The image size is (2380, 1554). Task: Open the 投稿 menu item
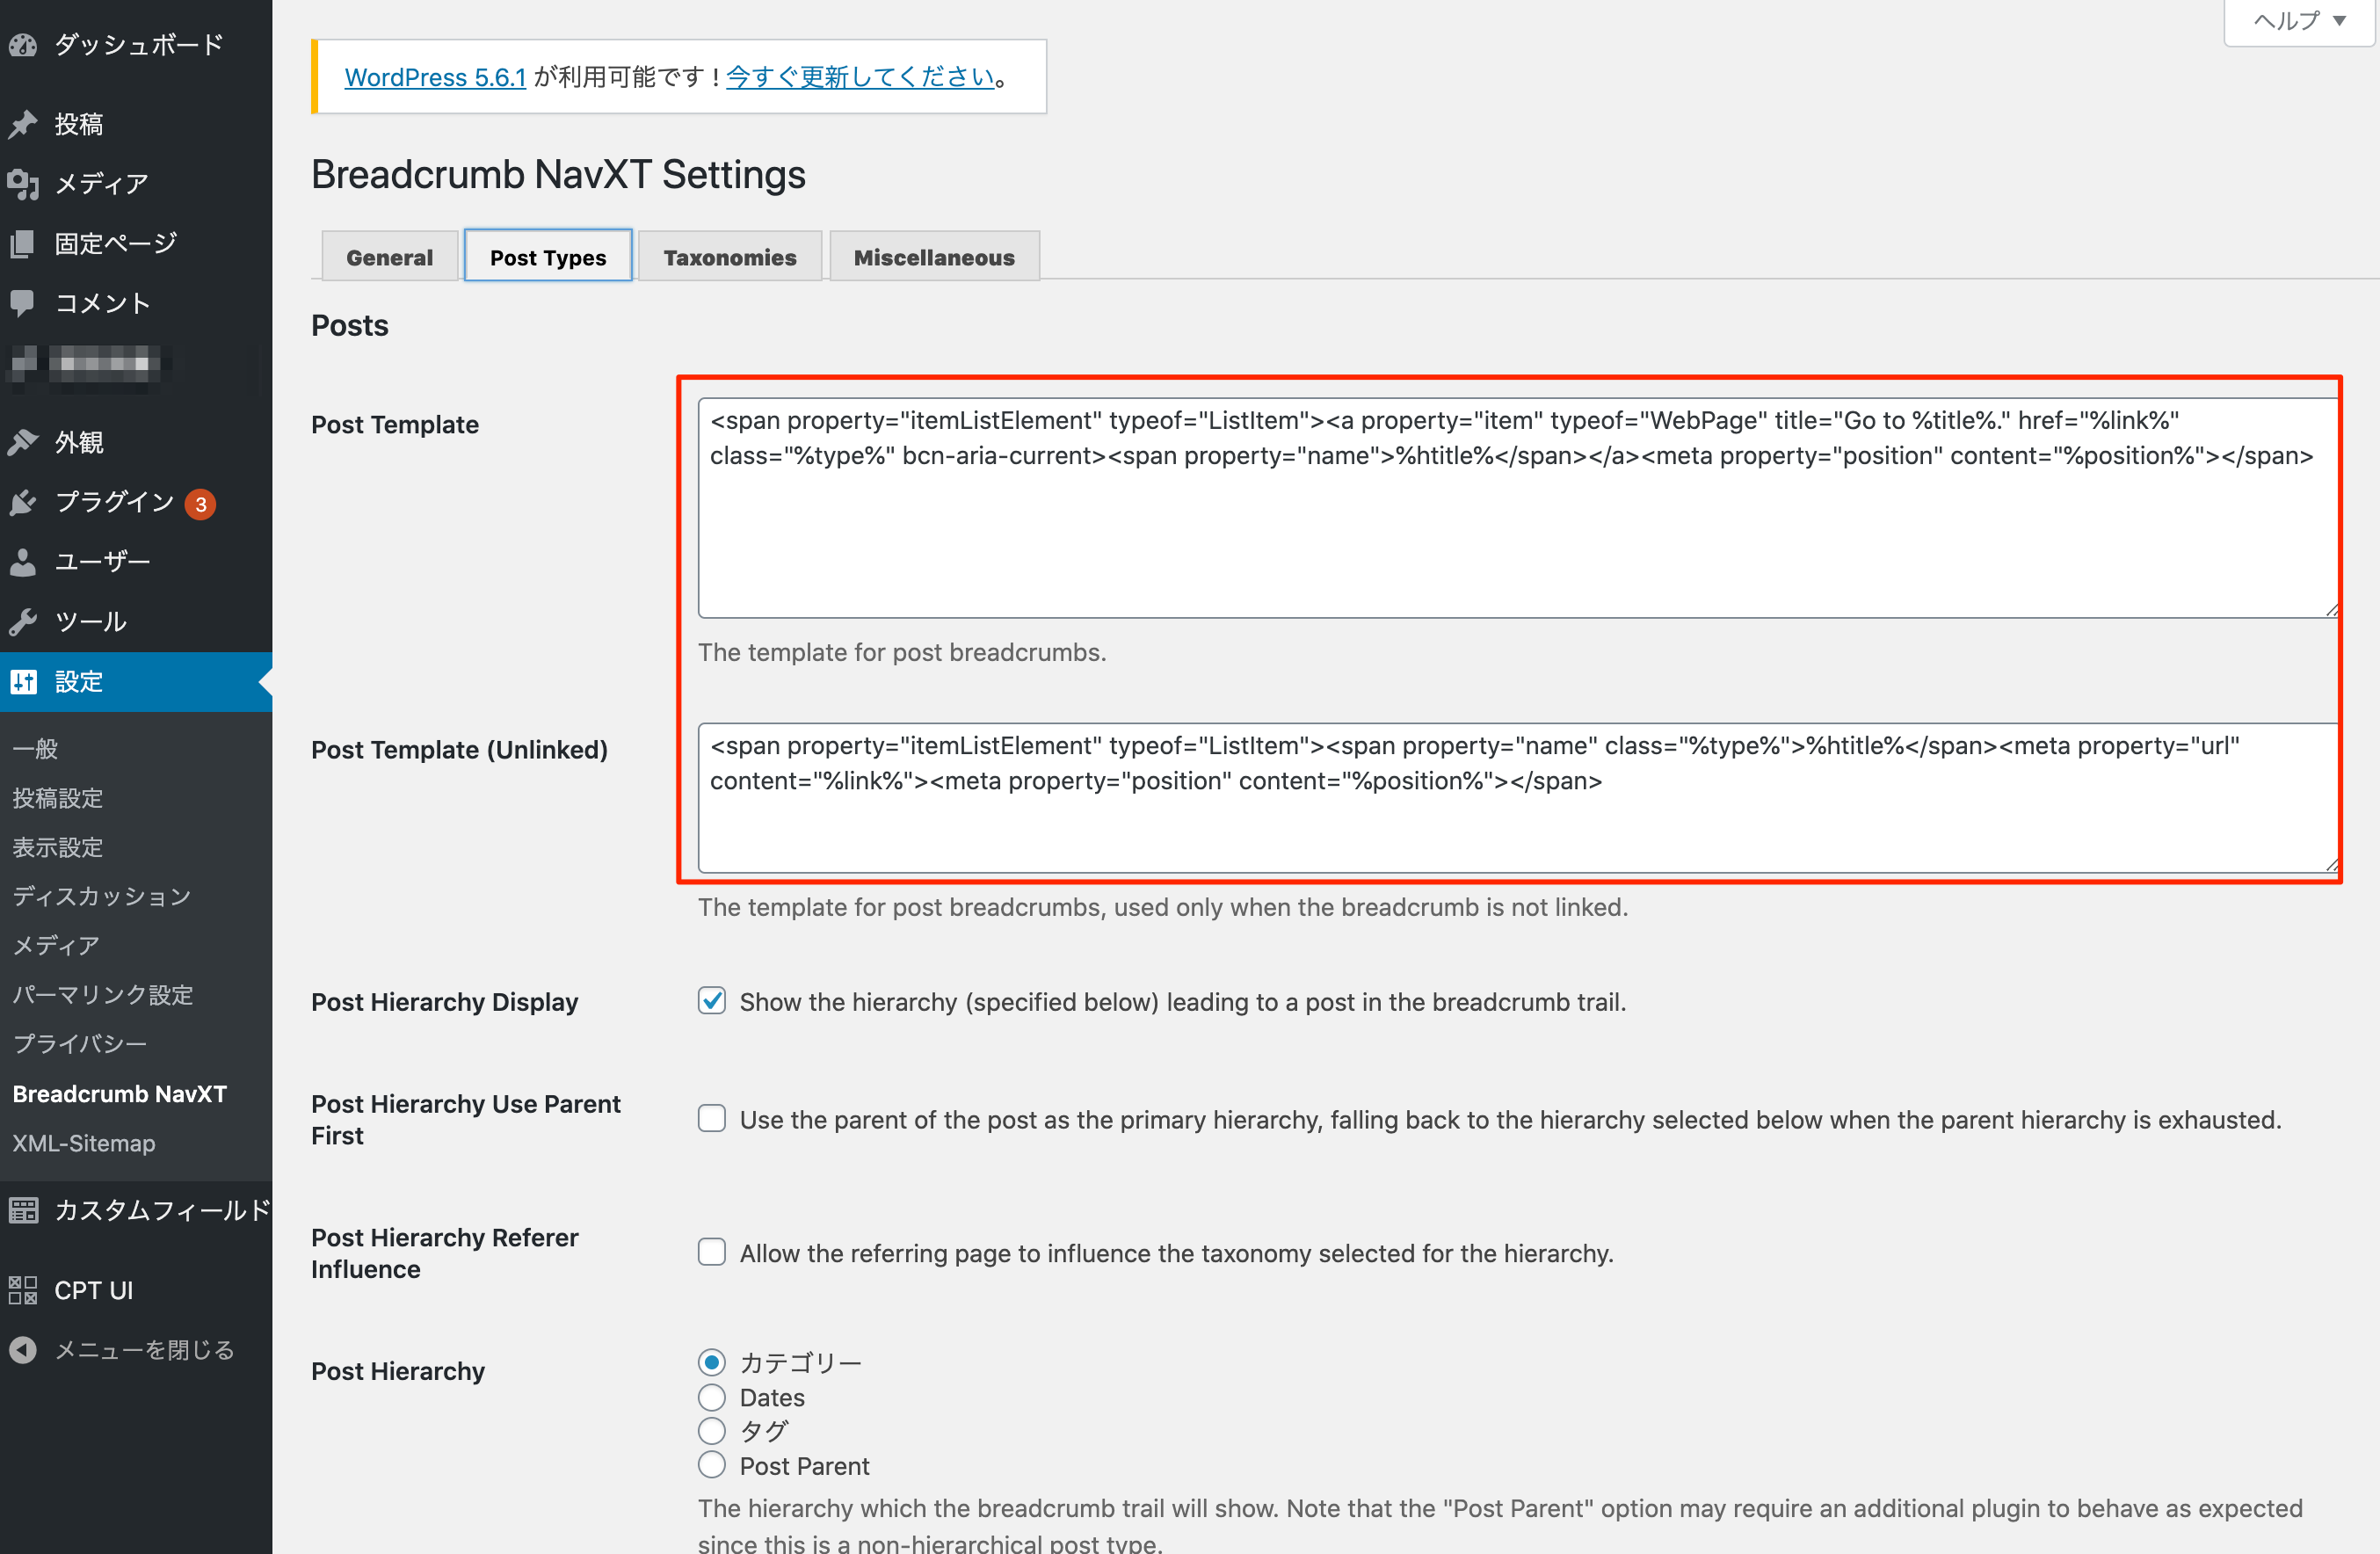tap(136, 124)
